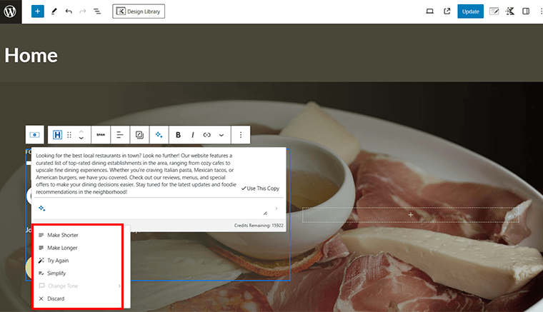Change the Heading block type

pos(57,134)
